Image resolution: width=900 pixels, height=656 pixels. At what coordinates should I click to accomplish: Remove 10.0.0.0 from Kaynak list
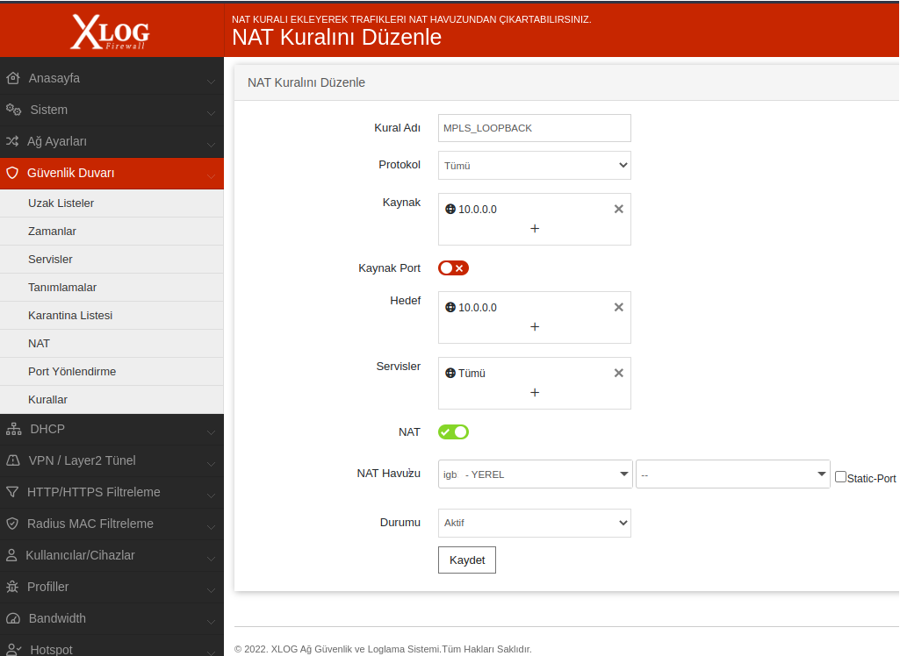(x=619, y=209)
